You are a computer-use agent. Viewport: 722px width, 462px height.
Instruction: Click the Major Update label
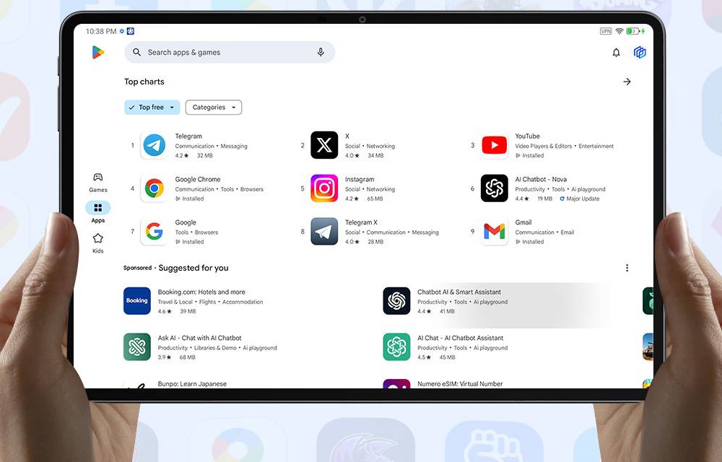pyautogui.click(x=583, y=199)
